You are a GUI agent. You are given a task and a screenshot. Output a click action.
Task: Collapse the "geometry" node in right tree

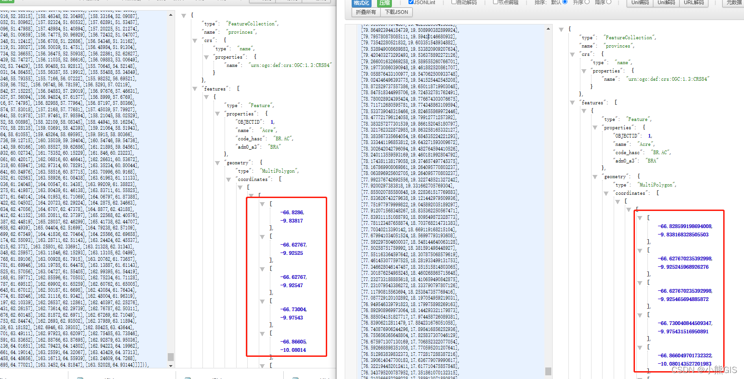(595, 177)
